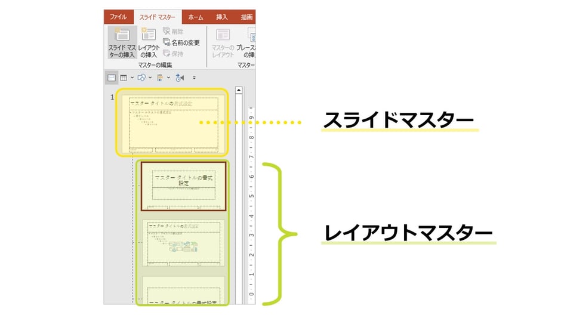Viewport: 561px width, 315px height.
Task: Click 名前の変更 command
Action: [x=181, y=42]
